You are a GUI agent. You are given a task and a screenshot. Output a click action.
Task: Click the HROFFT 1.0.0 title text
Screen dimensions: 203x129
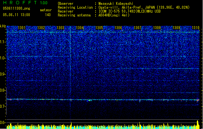25,3
